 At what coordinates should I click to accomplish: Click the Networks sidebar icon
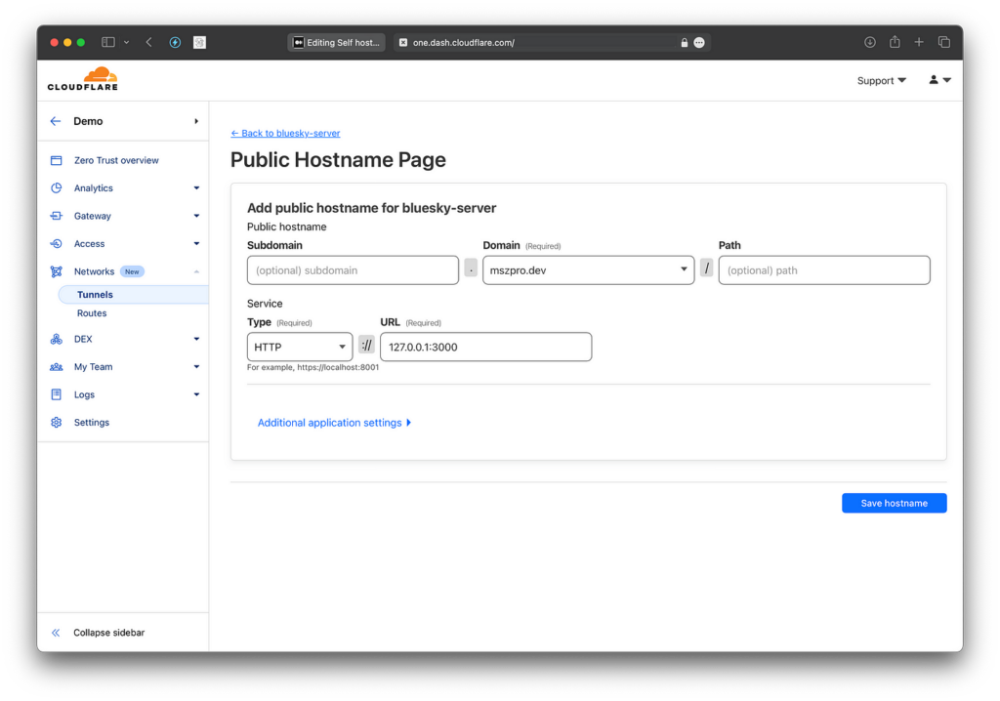click(x=56, y=271)
